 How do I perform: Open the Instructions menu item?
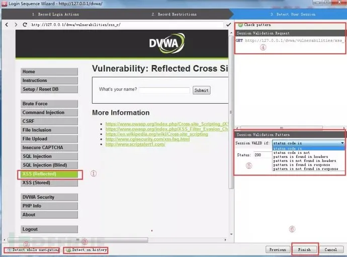click(49, 80)
